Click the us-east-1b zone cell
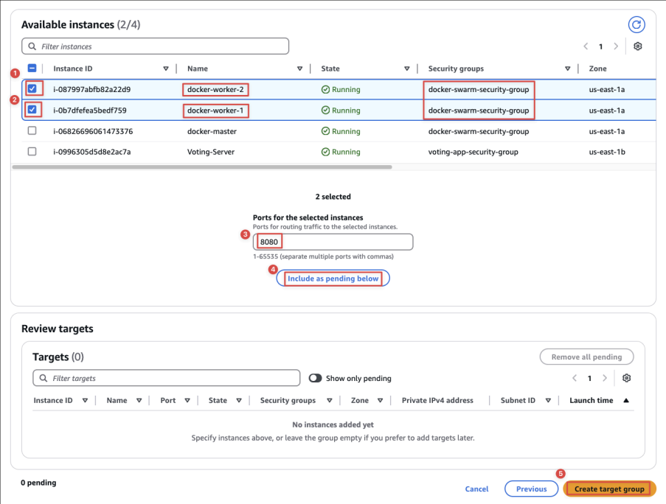 coord(607,152)
